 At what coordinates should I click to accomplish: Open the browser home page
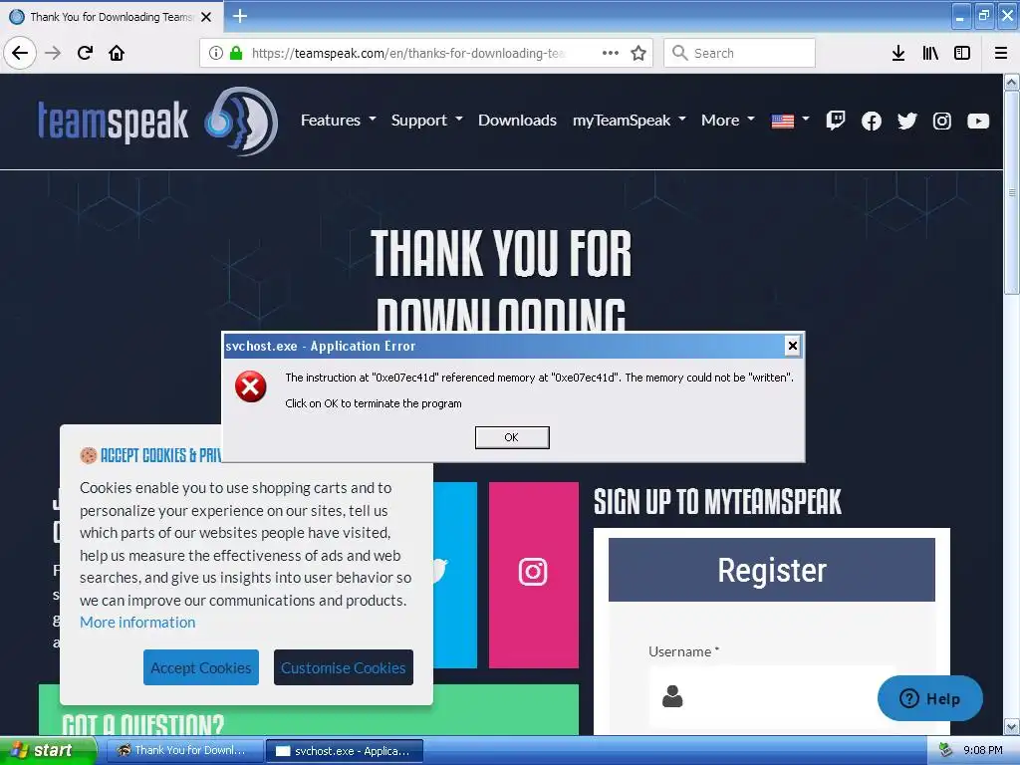[x=117, y=53]
